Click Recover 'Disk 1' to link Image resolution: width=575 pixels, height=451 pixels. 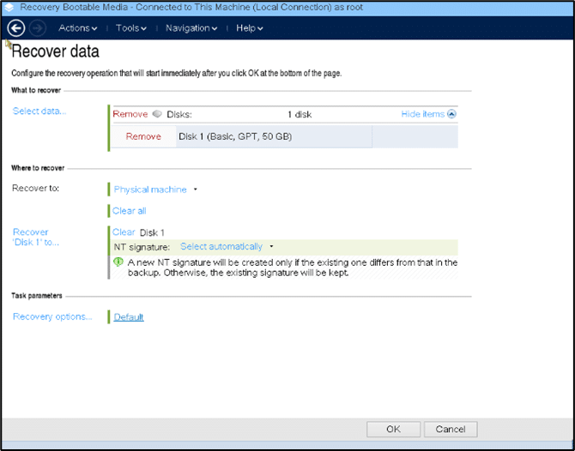[35, 237]
